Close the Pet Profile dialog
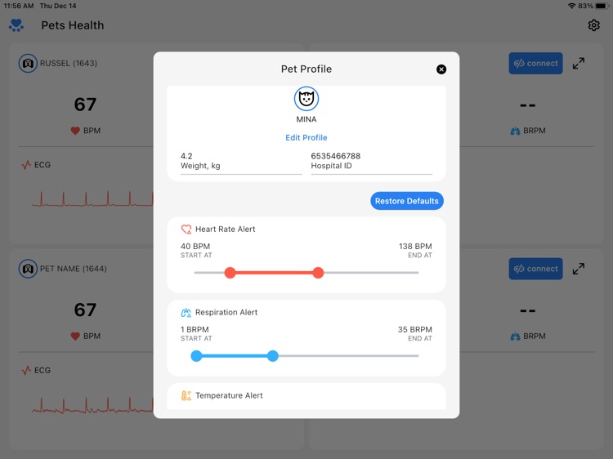Viewport: 613px width, 459px height. click(x=441, y=69)
